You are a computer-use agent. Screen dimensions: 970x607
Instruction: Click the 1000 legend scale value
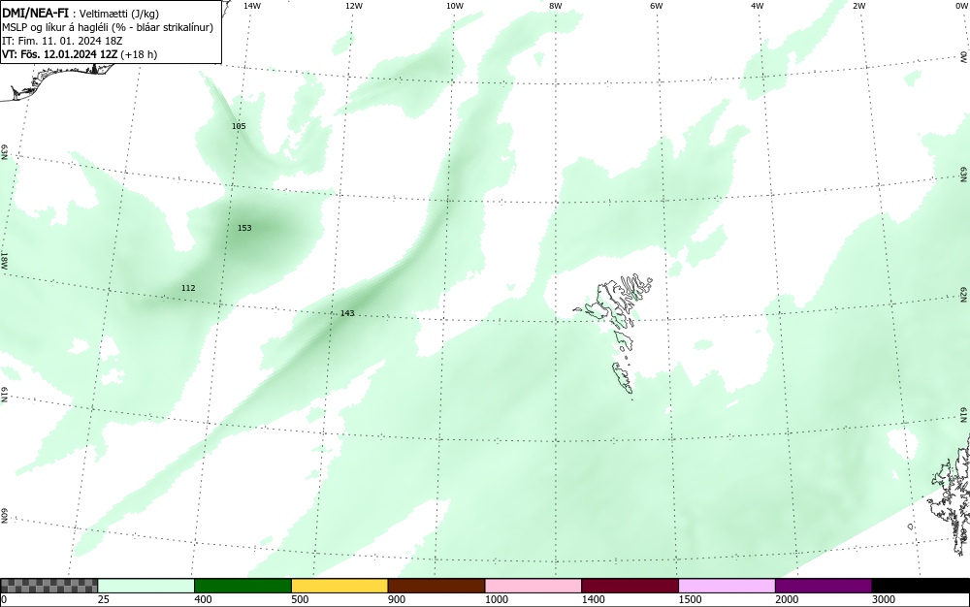pos(496,599)
